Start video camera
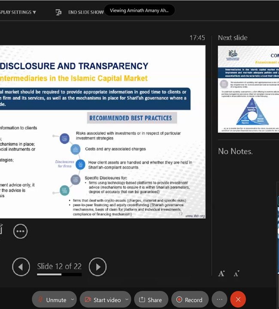The image size is (279, 309). [x=103, y=300]
